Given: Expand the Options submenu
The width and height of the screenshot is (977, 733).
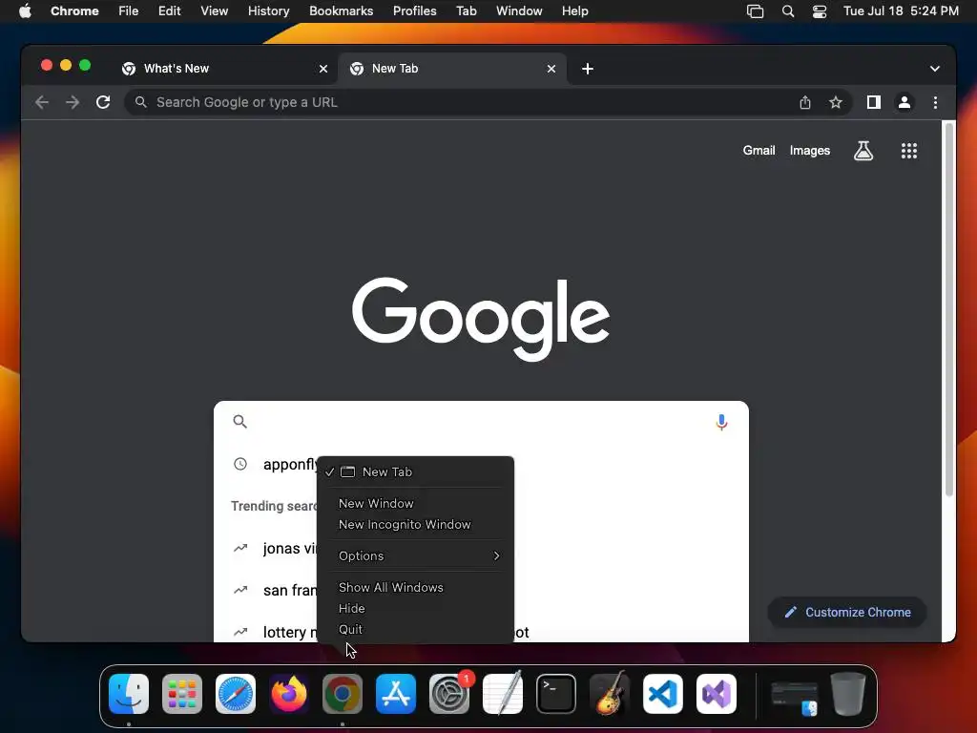Looking at the screenshot, I should (x=416, y=555).
